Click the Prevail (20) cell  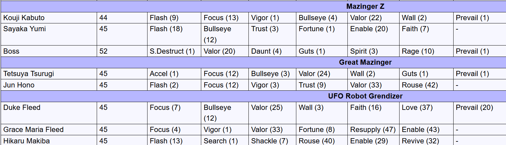click(479, 113)
